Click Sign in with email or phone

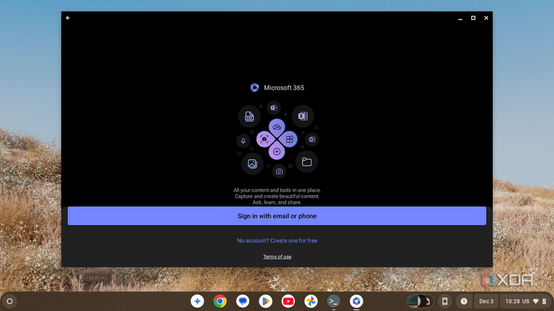click(x=277, y=216)
